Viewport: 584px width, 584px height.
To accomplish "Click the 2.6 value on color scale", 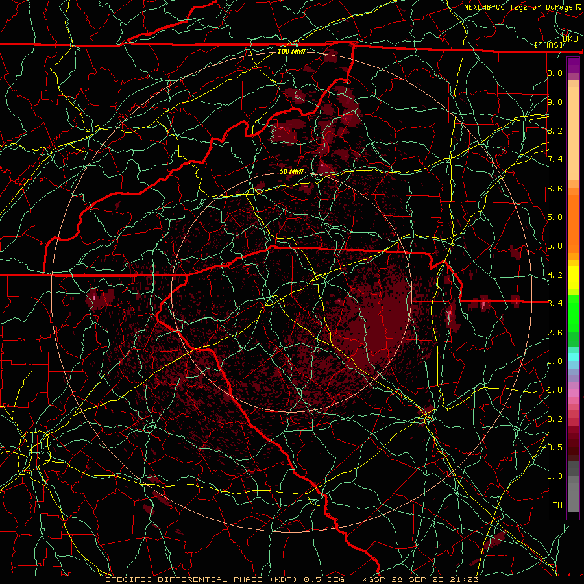I will [555, 333].
